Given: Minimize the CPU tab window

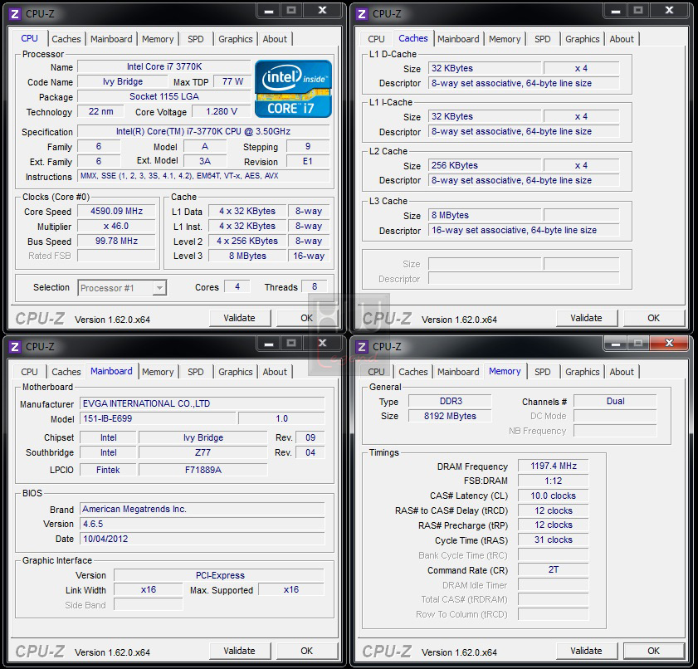Looking at the screenshot, I should pos(268,11).
